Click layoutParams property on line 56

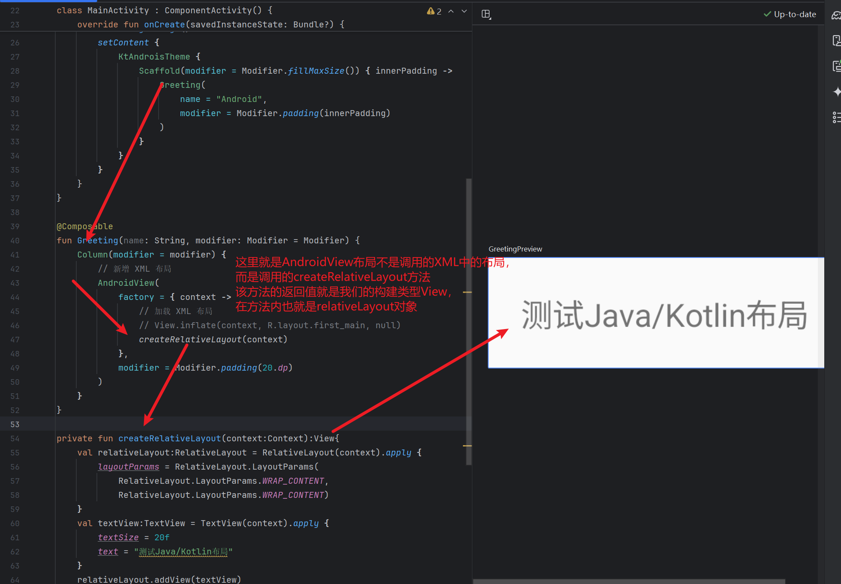coord(129,467)
